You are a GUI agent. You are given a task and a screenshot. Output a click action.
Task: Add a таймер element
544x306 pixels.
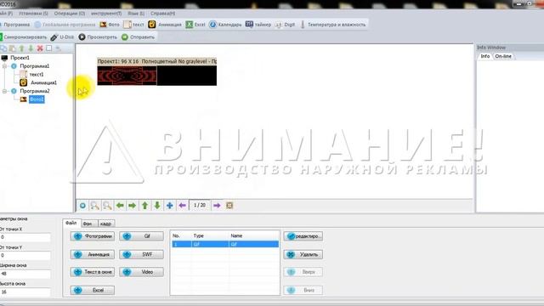click(x=258, y=25)
